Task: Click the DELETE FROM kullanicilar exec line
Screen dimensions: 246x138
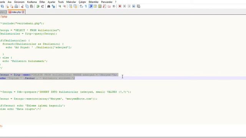Action: coord(58,75)
